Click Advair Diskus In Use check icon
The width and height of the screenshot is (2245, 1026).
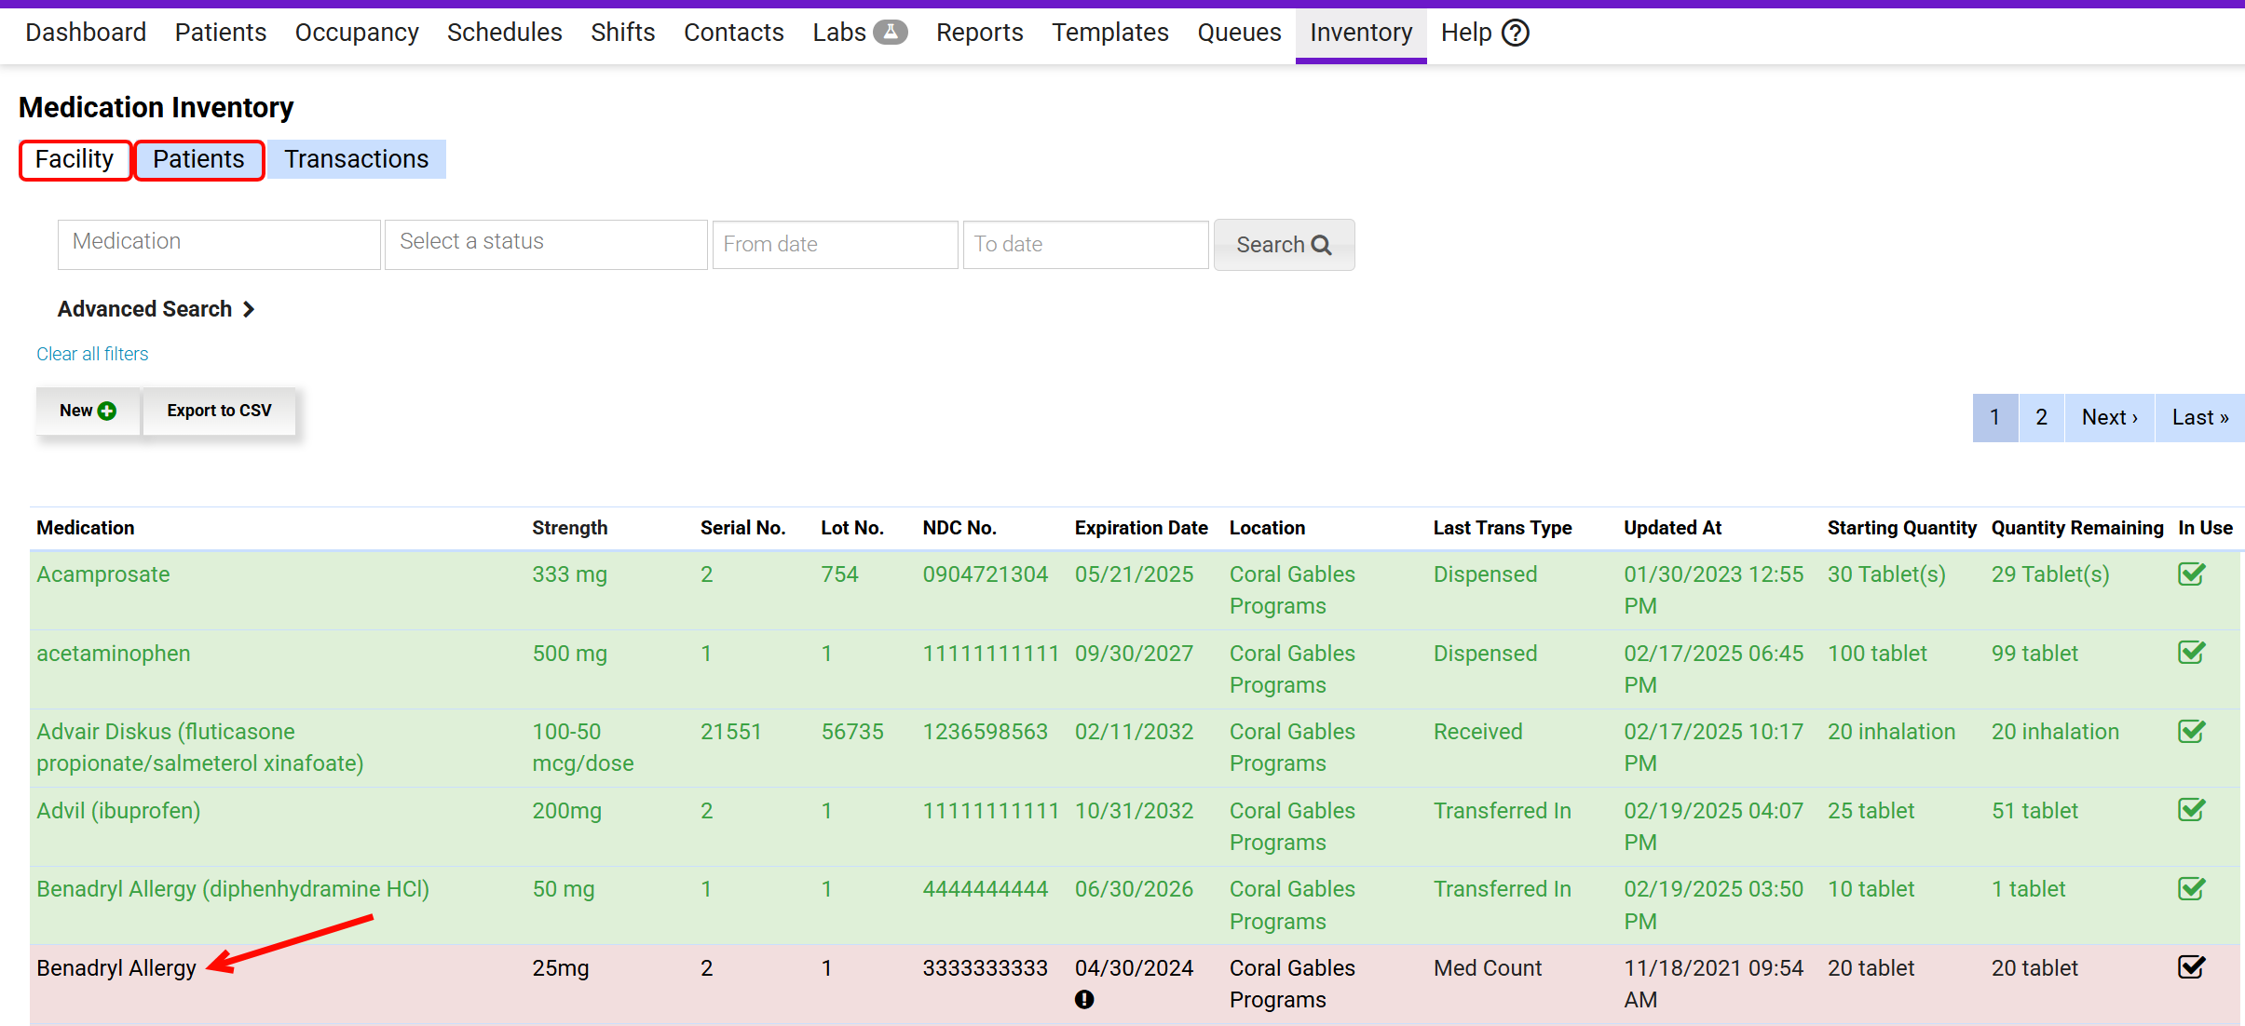coord(2191,732)
